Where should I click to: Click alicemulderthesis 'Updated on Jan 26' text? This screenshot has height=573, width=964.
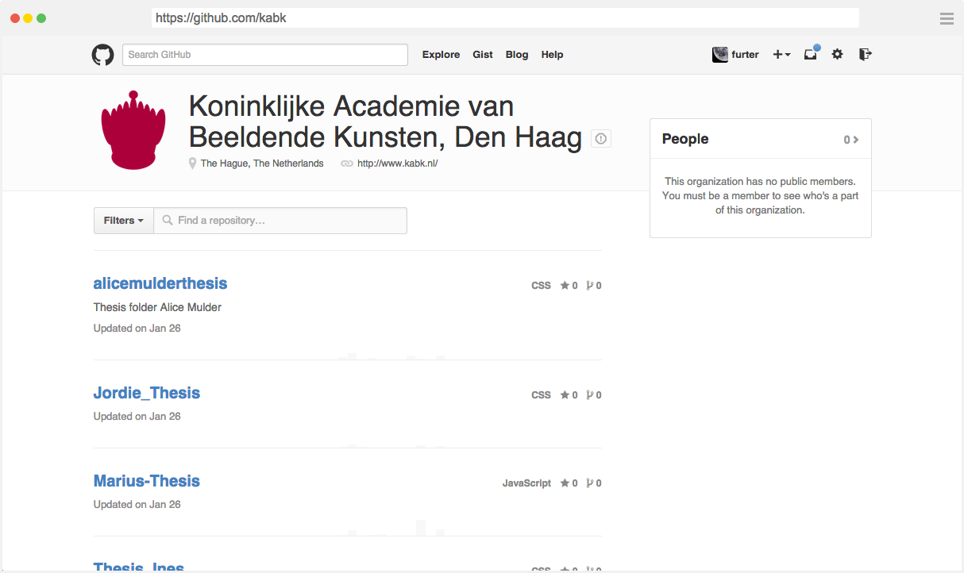[x=137, y=329]
